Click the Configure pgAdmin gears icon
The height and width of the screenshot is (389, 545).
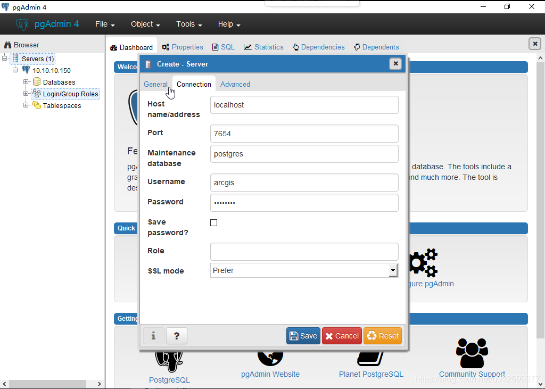coord(423,263)
